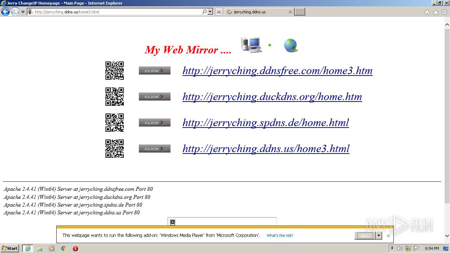Click the broken image placeholder icon

point(173,222)
